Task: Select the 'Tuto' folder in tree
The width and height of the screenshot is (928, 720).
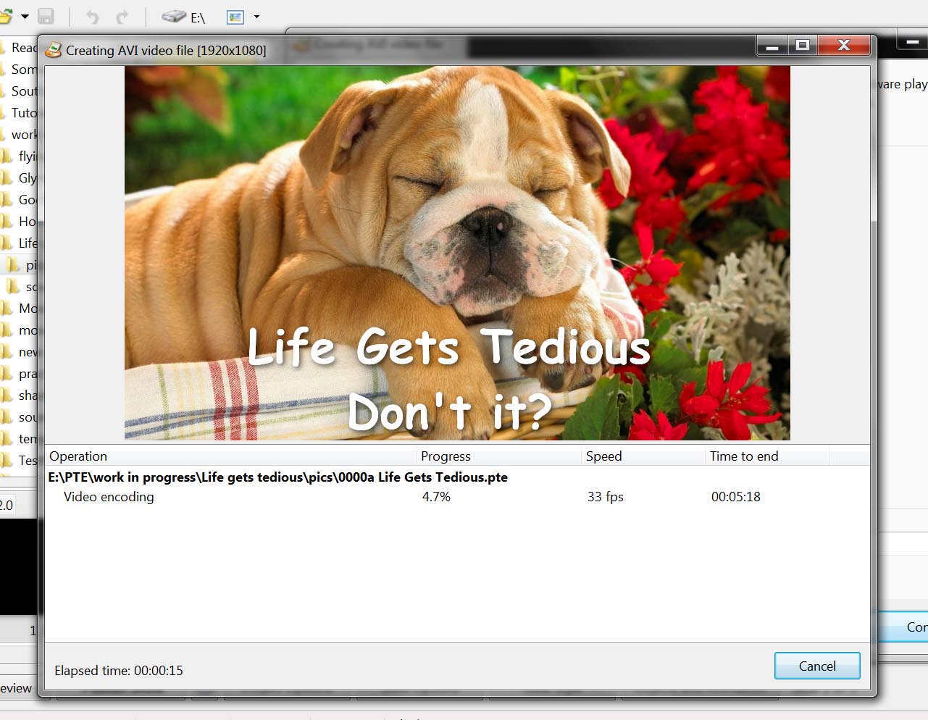Action: (x=23, y=113)
